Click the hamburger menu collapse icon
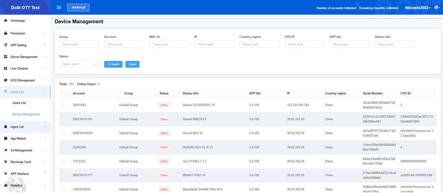 [59, 7]
